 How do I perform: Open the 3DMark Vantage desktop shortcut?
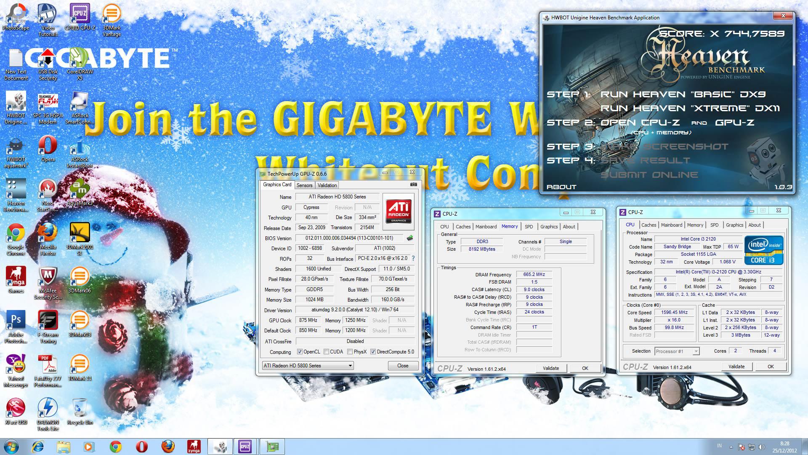(x=112, y=21)
